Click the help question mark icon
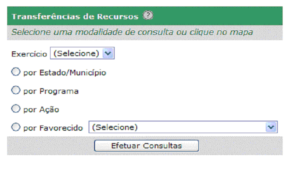The image size is (285, 172). (148, 16)
